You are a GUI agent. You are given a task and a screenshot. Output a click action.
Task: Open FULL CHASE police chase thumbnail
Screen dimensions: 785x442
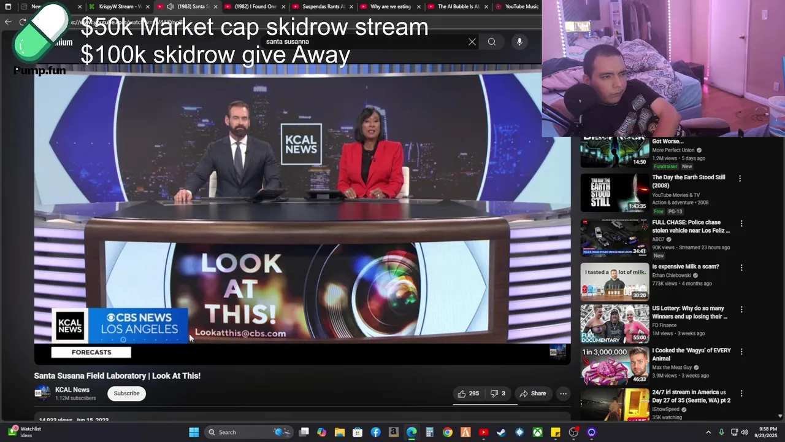615,237
